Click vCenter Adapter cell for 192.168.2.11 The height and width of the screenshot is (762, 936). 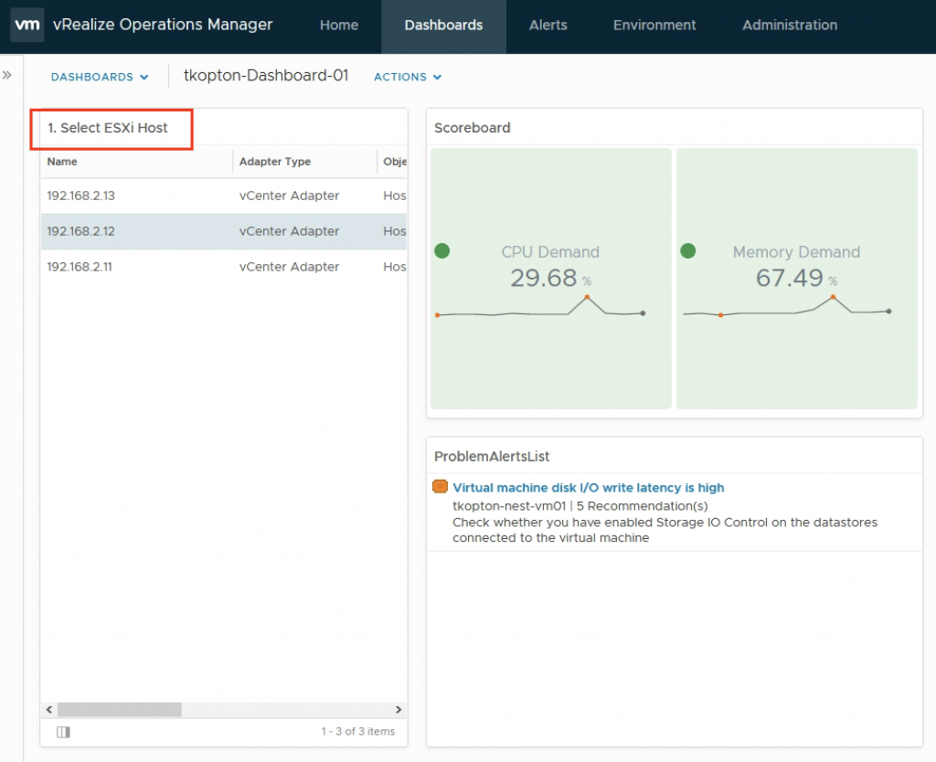pyautogui.click(x=289, y=267)
